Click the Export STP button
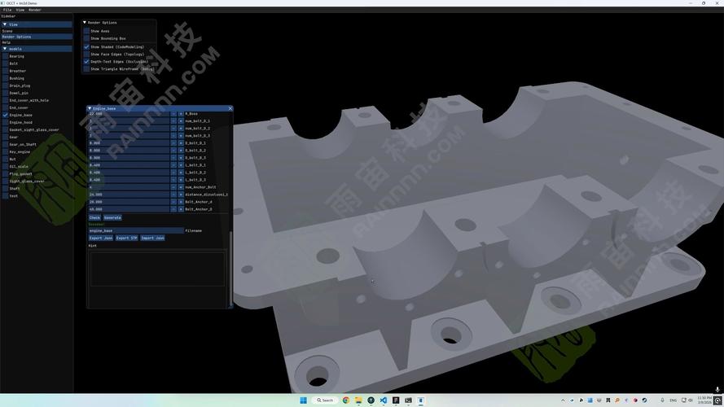The image size is (724, 407). (126, 238)
